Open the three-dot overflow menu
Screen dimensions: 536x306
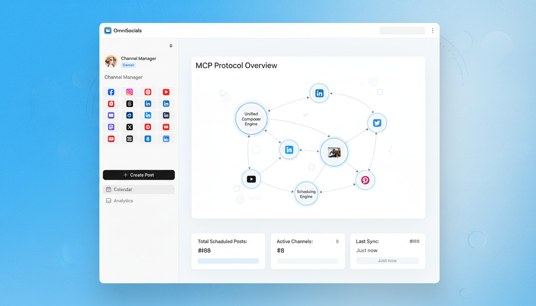point(433,30)
